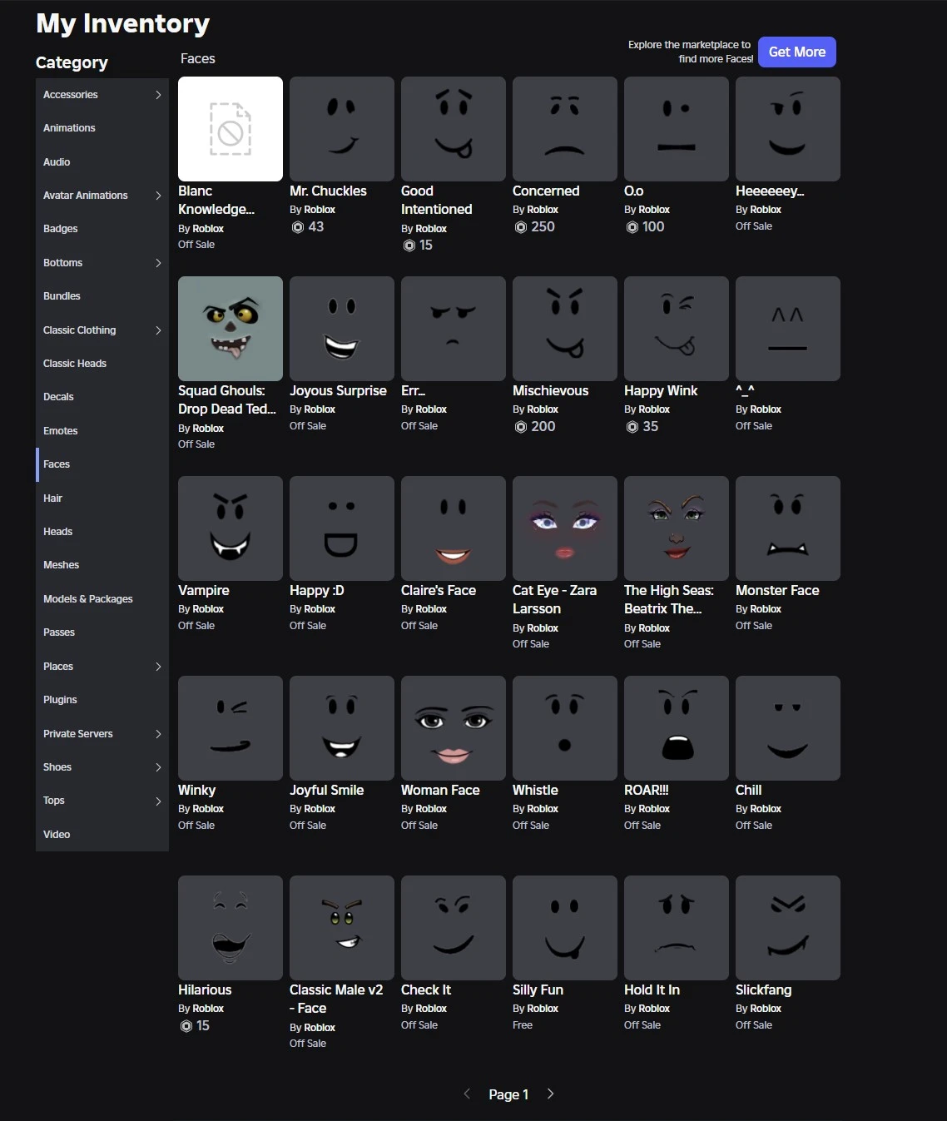Image resolution: width=947 pixels, height=1121 pixels.
Task: Open Squad Ghouls Drop Dead Tedd thumbnail
Action: pyautogui.click(x=231, y=329)
